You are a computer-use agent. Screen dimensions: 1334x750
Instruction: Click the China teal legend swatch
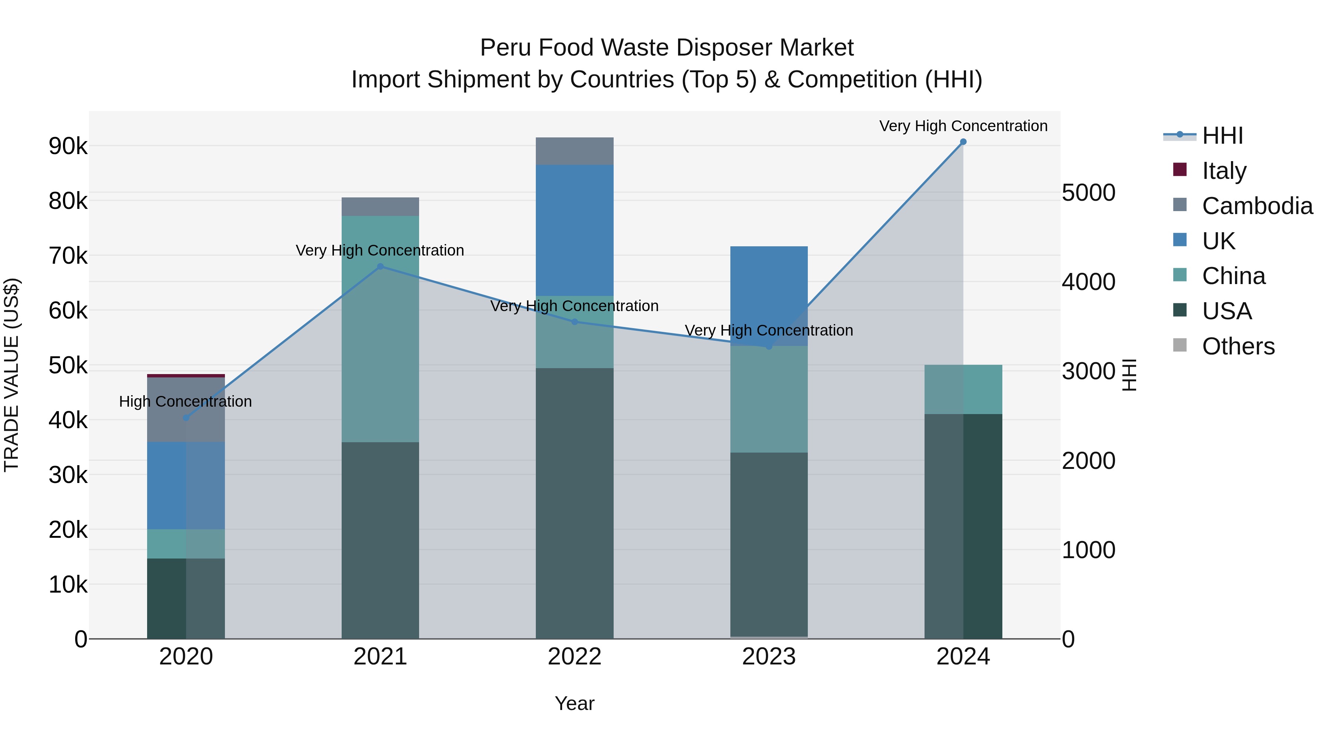[1180, 275]
